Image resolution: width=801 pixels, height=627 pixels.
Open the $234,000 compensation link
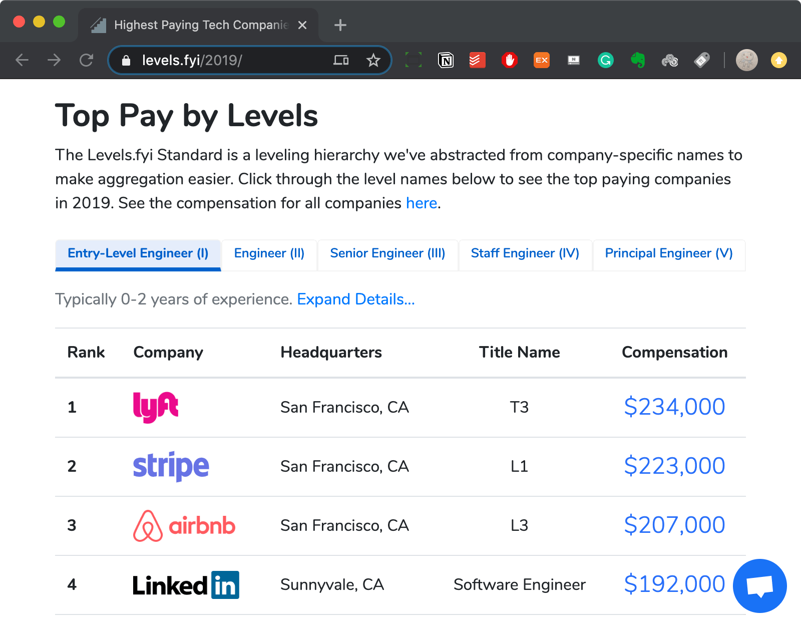click(674, 407)
